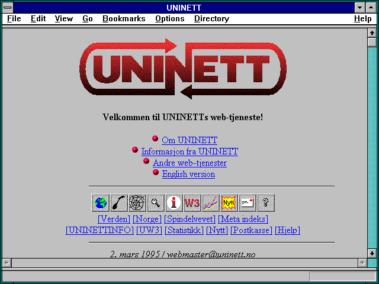Click the W3 icon
The image size is (379, 284).
pos(192,202)
